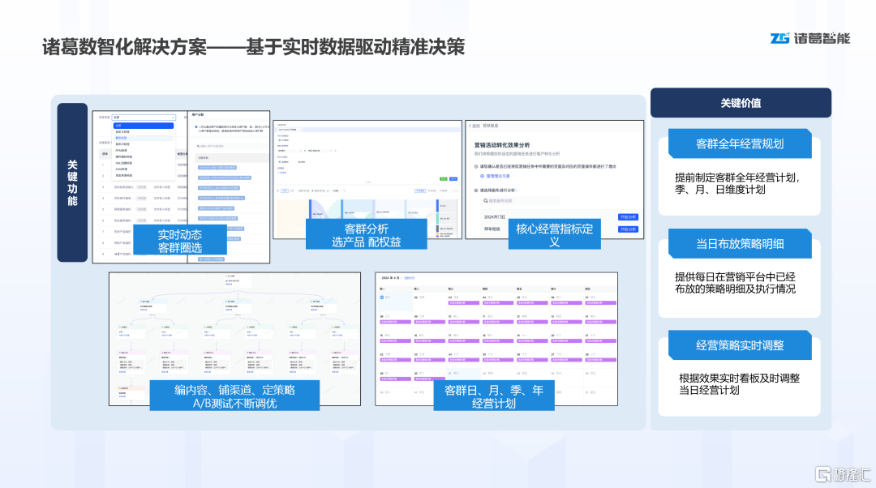Select the 经营策略实时调整 label
The image size is (876, 488).
(x=739, y=345)
